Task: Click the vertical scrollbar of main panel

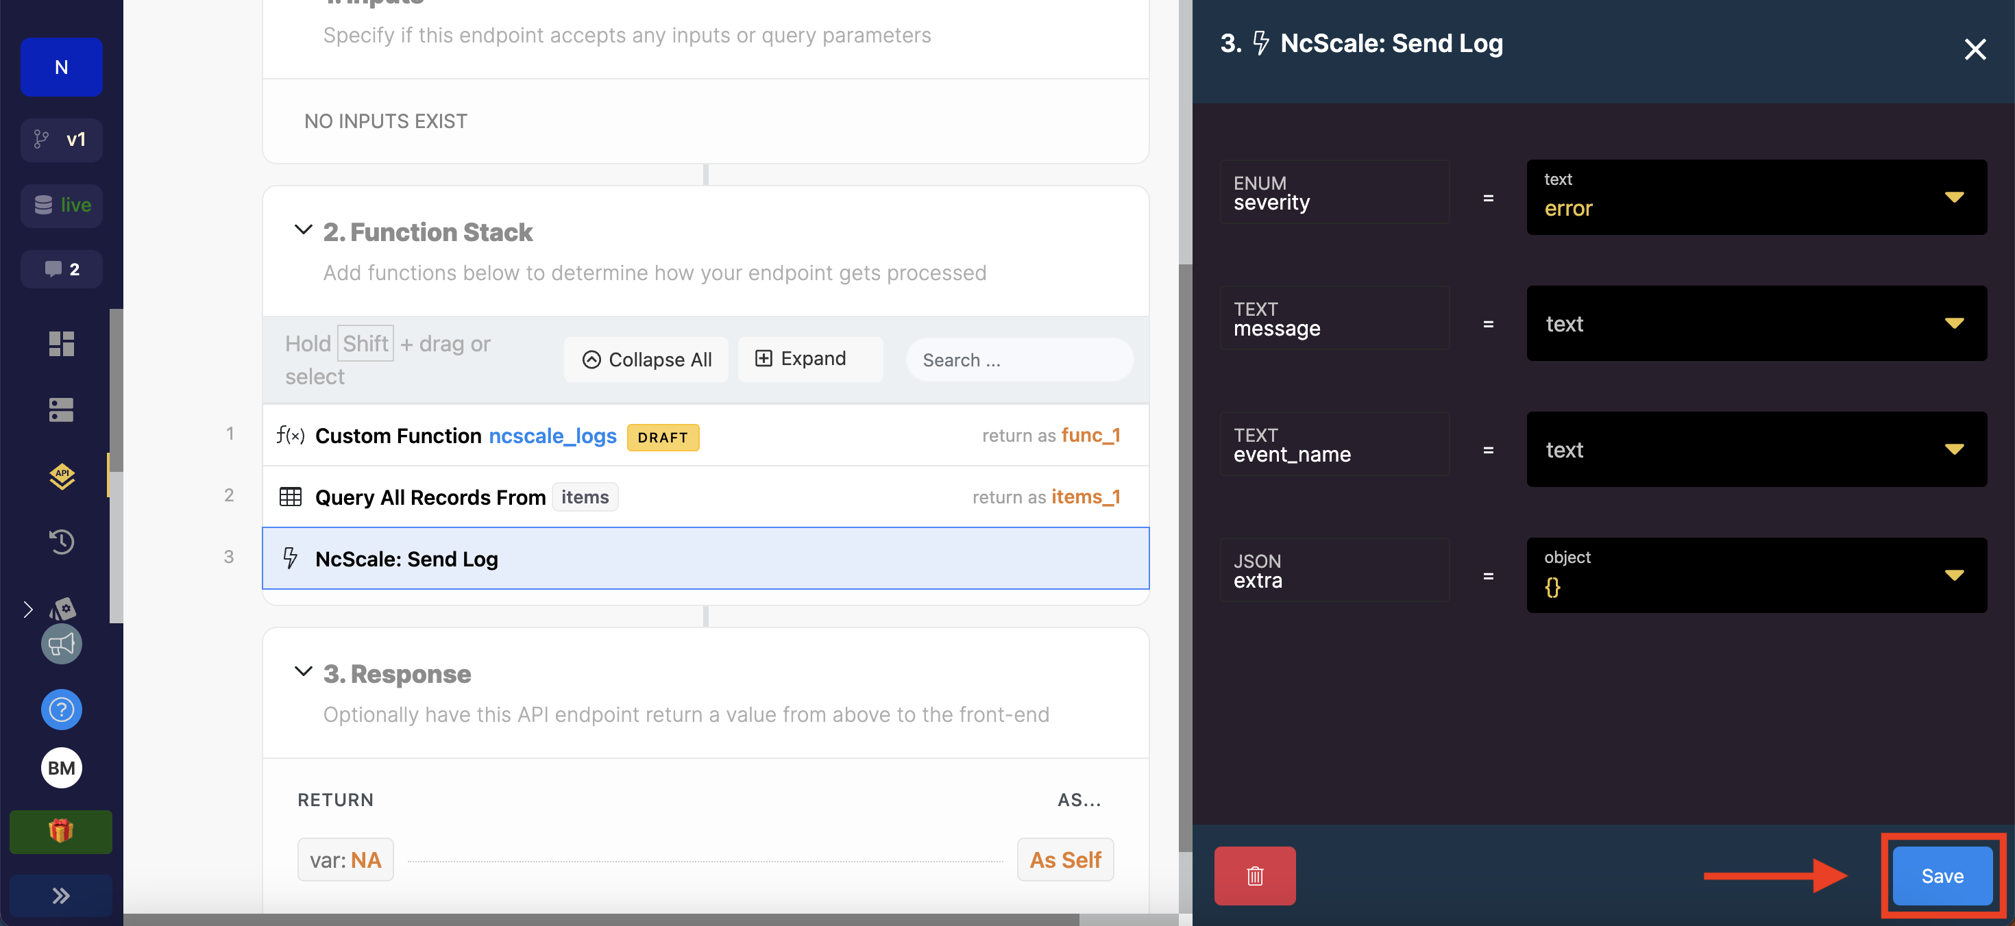Action: [1185, 557]
